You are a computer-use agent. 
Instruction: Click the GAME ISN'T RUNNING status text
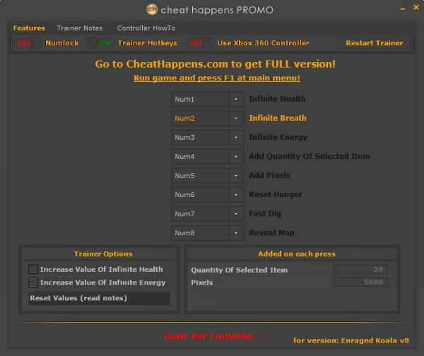click(x=209, y=336)
